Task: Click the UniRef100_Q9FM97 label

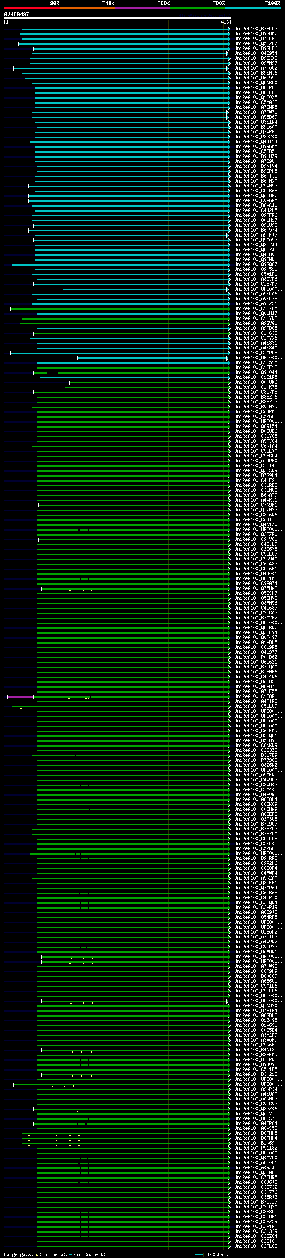Action: pyautogui.click(x=256, y=63)
